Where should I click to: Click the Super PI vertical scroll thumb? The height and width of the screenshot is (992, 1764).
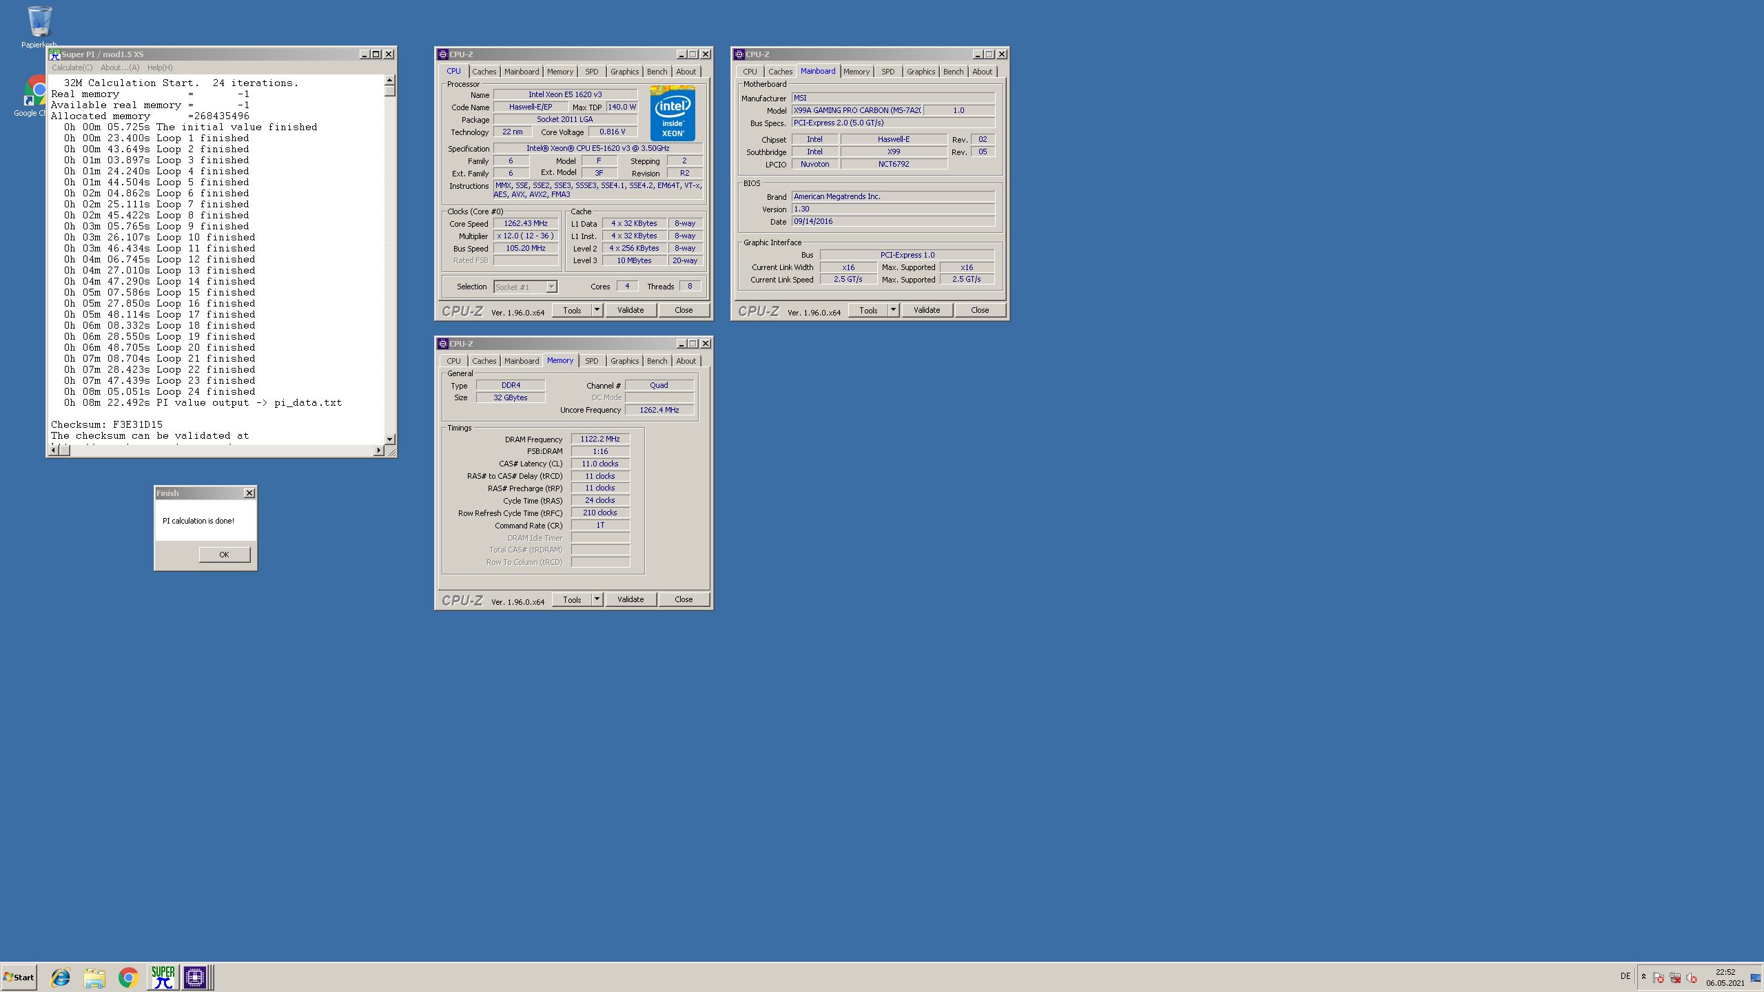pyautogui.click(x=390, y=91)
